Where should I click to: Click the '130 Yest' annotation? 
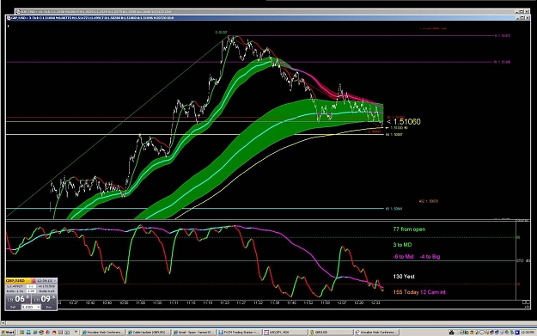pyautogui.click(x=404, y=277)
